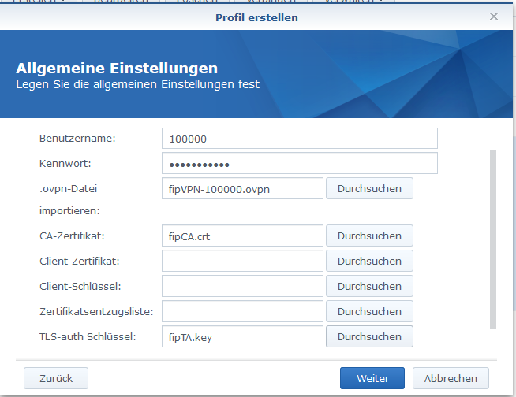This screenshot has width=516, height=397.
Task: Select the .ovpn-Datei file field
Action: [x=242, y=189]
